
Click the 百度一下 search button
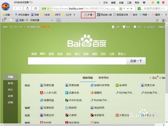136,61
